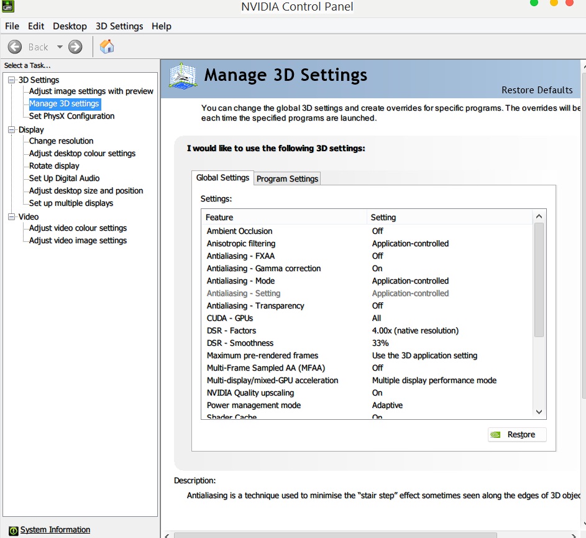
Task: Select Adjust desktop size and position
Action: 86,191
